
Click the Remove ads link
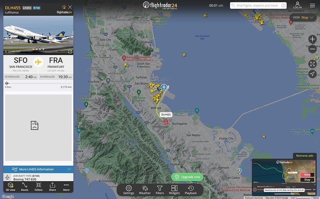point(304,156)
